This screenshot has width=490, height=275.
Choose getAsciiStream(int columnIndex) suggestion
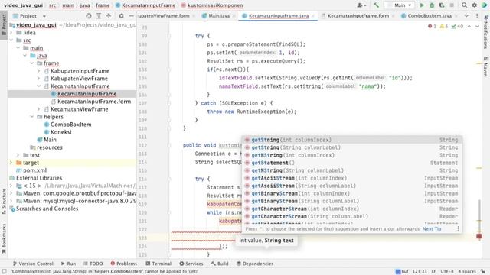352,178
